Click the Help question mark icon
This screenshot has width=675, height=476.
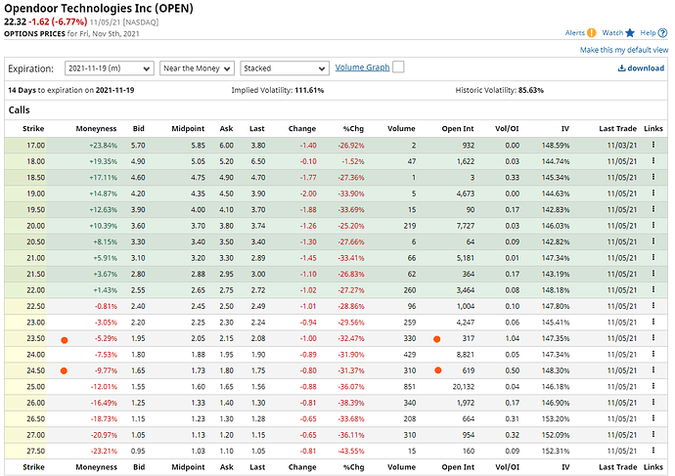click(663, 32)
